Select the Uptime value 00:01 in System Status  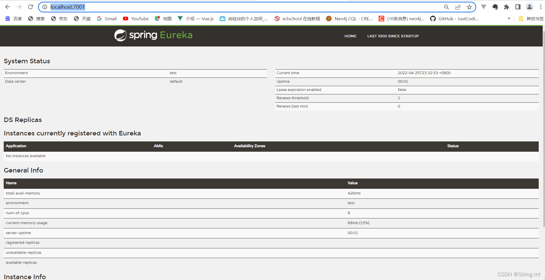click(x=403, y=82)
